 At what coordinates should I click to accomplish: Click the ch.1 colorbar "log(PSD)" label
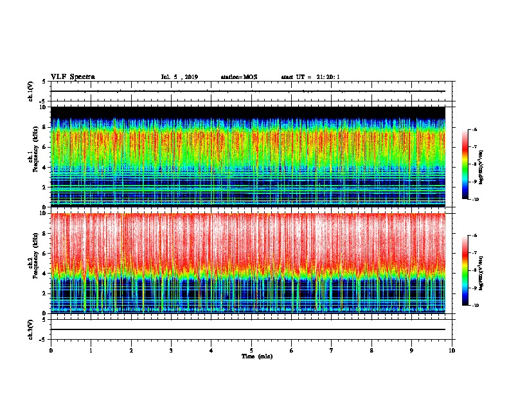click(481, 168)
